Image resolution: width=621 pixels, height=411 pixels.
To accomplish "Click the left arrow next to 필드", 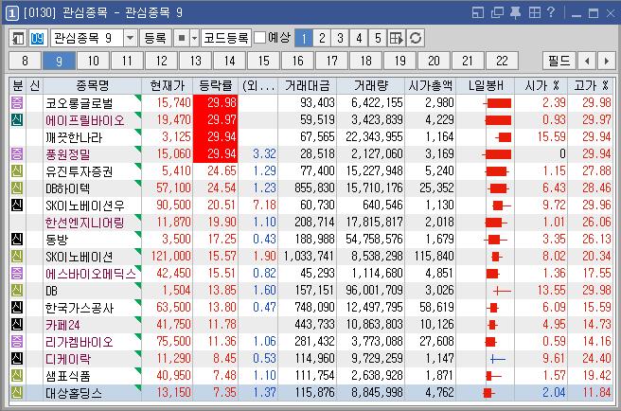I will (587, 61).
